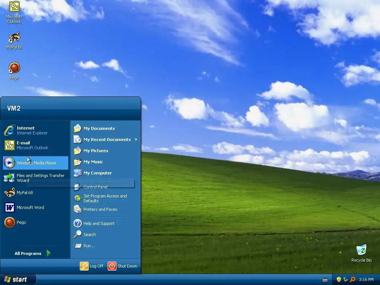Launch MyPal 68 from Start menu
Screen dimensions: 380x285
36,193
